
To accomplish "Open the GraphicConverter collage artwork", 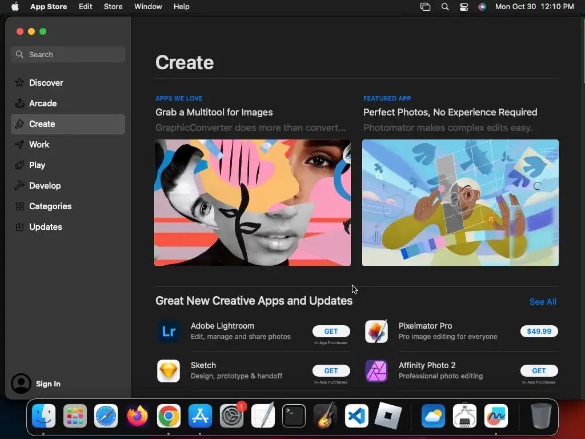I will point(253,203).
